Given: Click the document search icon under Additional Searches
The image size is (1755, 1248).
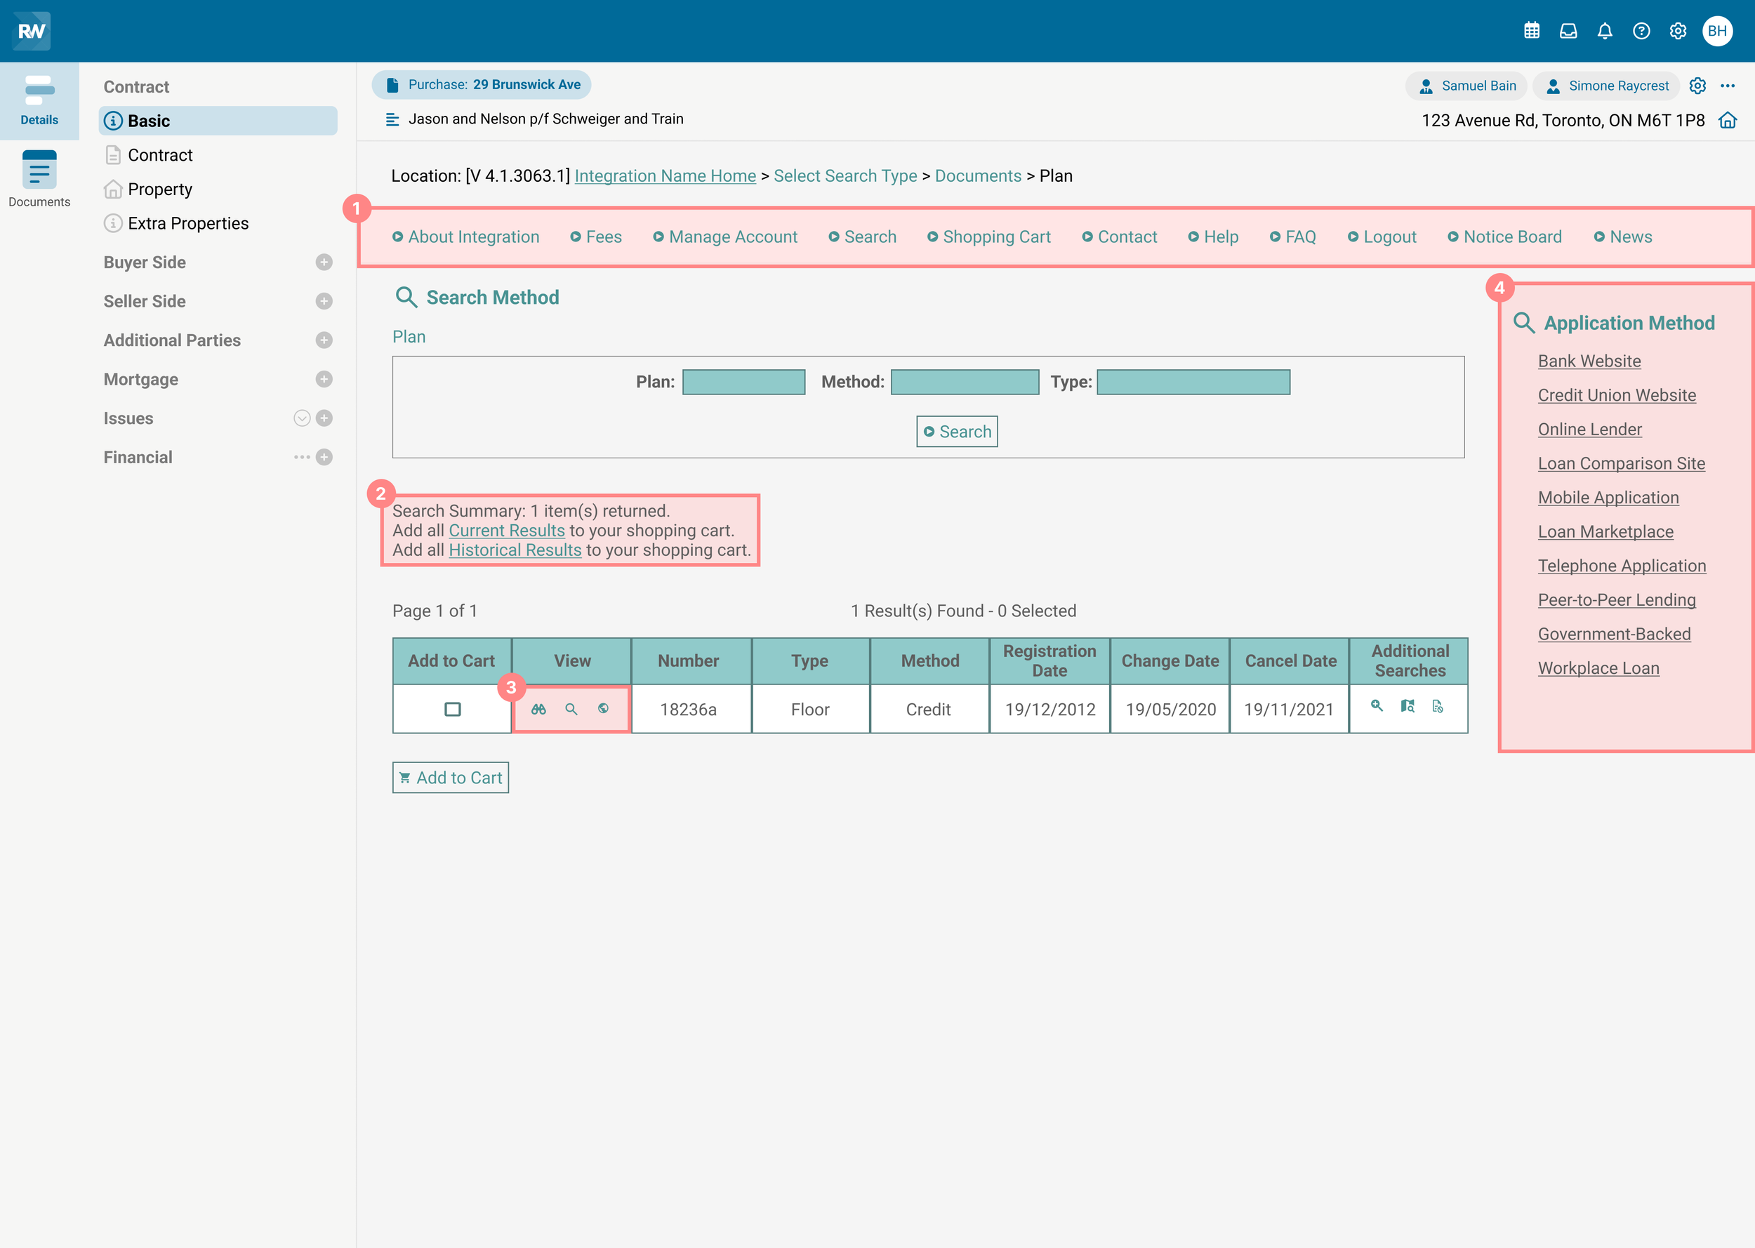Looking at the screenshot, I should pyautogui.click(x=1438, y=706).
